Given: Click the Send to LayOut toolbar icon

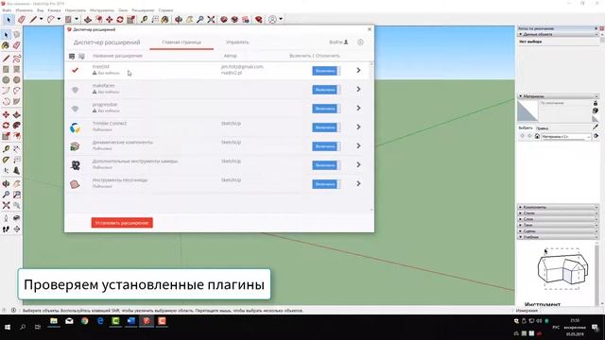Looking at the screenshot, I should tap(246, 19).
